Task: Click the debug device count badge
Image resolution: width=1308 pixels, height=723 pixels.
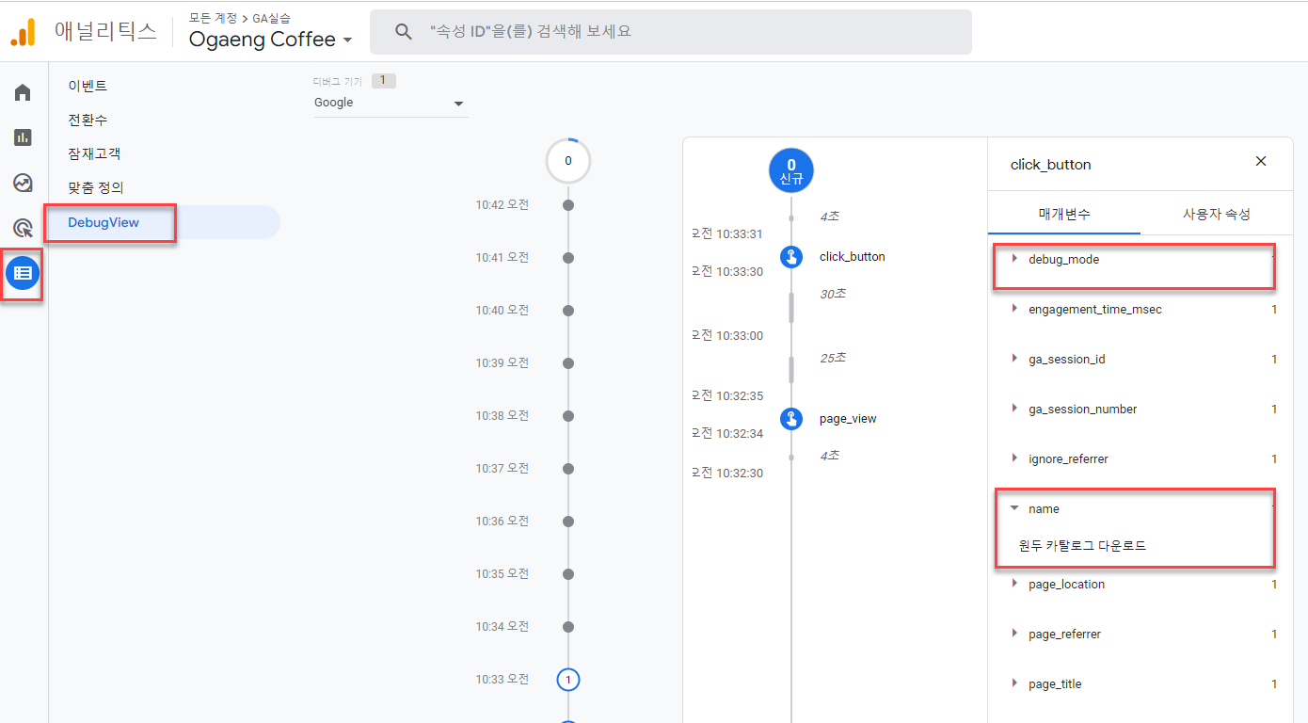Action: tap(384, 81)
